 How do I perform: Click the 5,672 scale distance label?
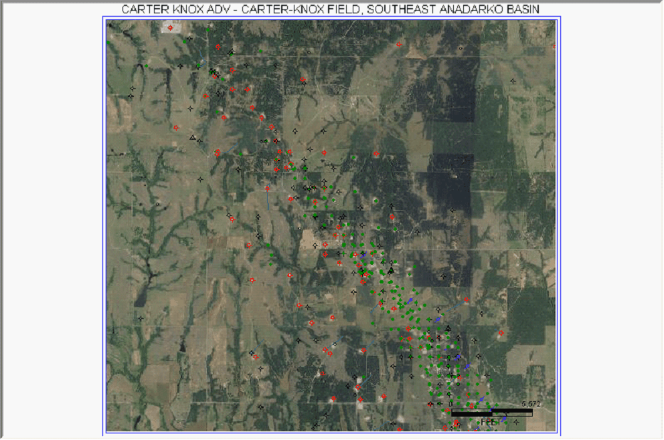click(x=530, y=405)
